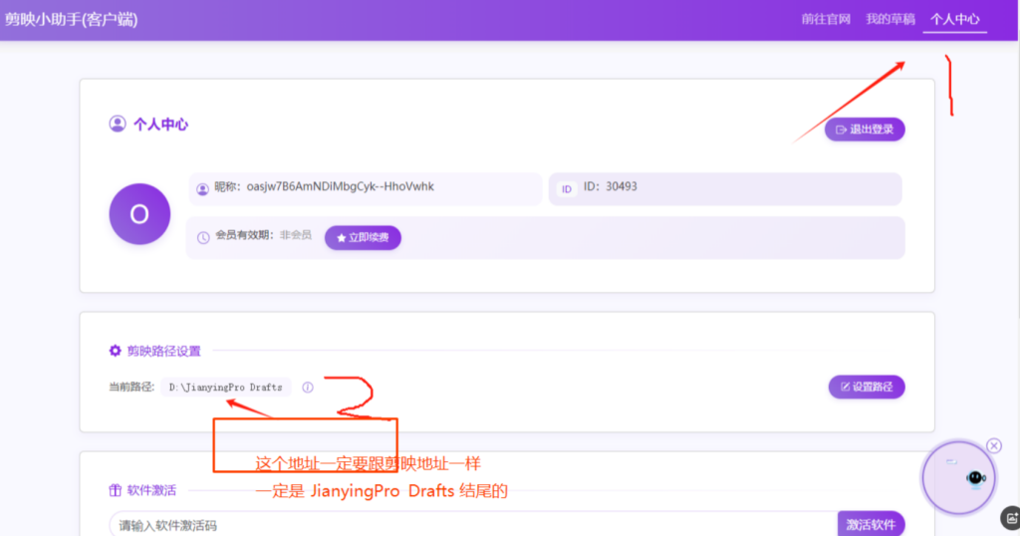Screen dimensions: 1020x536
Task: Switch to the 我的草稿 tab
Action: point(890,19)
